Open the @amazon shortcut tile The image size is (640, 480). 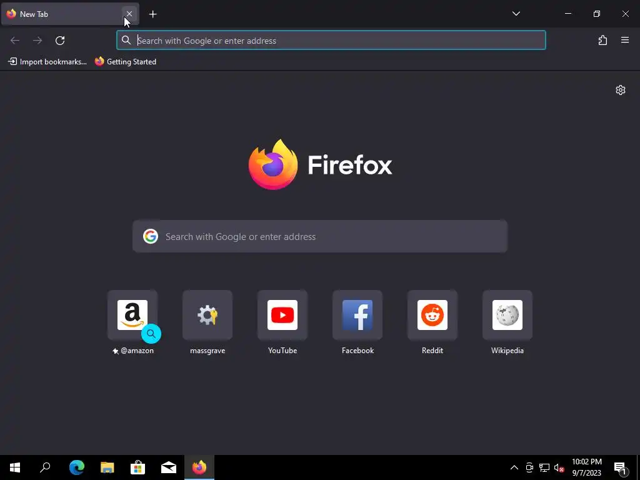point(132,315)
